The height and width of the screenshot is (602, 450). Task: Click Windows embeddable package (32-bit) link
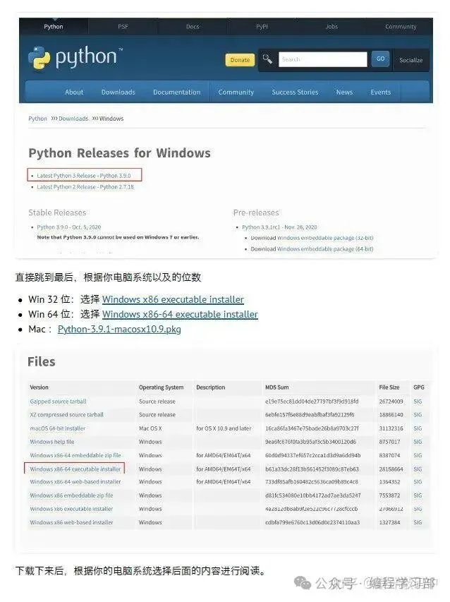(325, 238)
